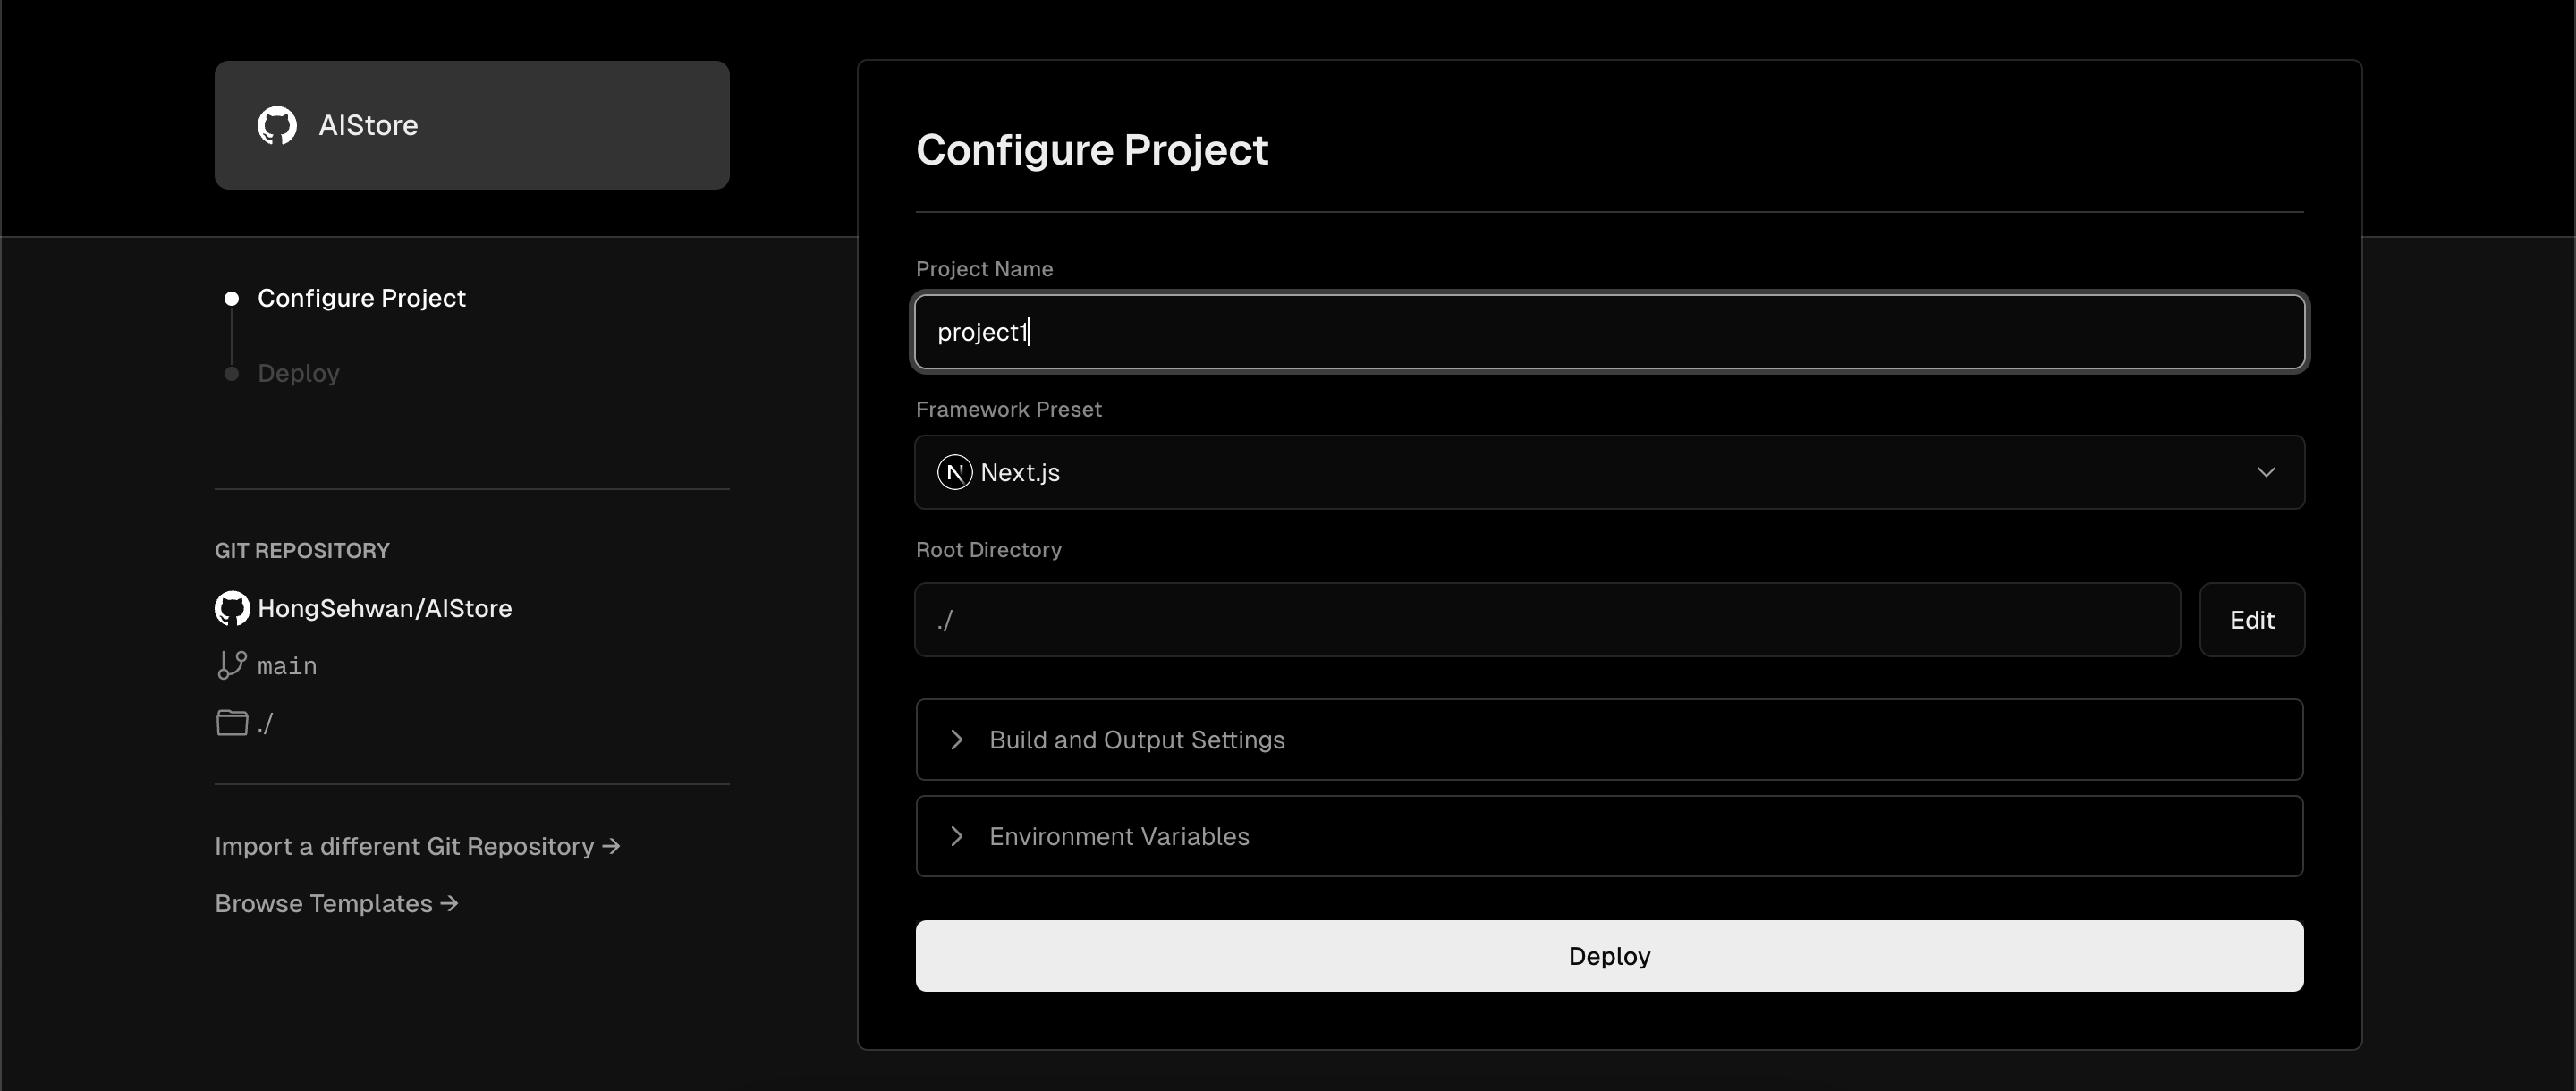This screenshot has width=2576, height=1091.
Task: Select the Next.js framework preset box
Action: click(1609, 472)
